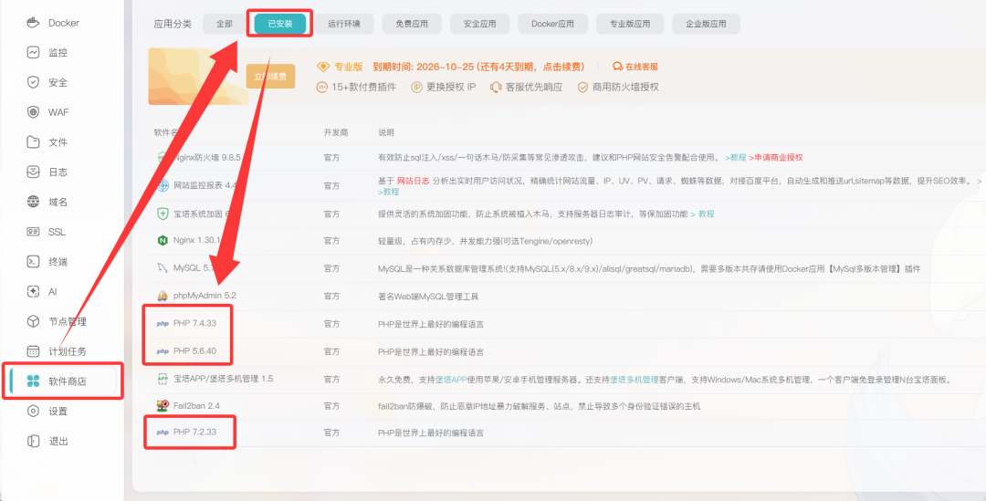Click the 到期时间 renewal date text
This screenshot has height=501, width=986.
coord(478,67)
